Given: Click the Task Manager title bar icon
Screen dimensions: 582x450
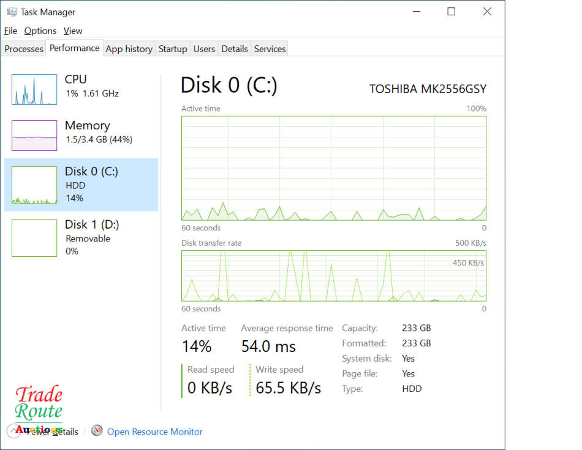Looking at the screenshot, I should coord(12,12).
